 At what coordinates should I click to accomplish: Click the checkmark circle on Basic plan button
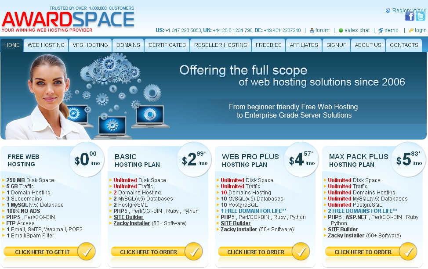[x=193, y=251]
